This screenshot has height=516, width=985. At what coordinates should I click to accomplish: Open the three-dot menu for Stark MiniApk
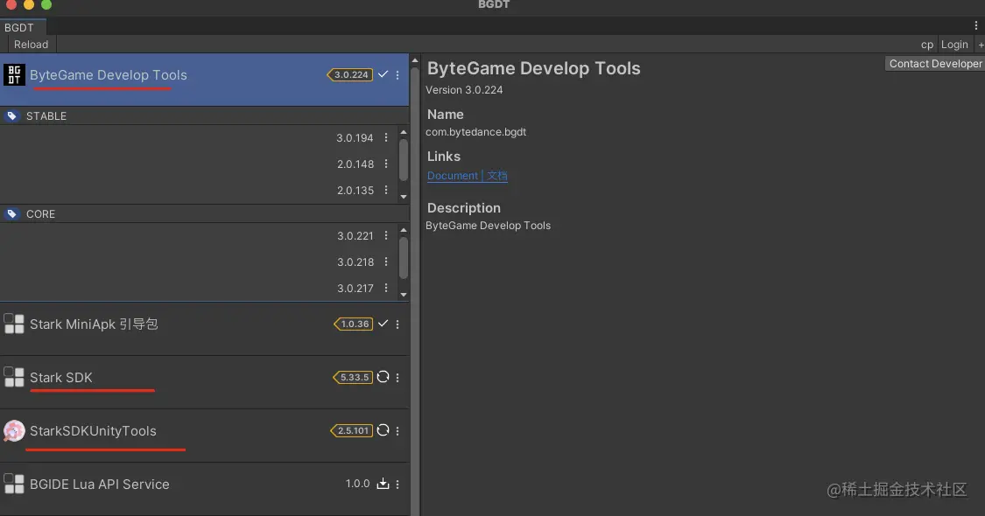(x=398, y=324)
